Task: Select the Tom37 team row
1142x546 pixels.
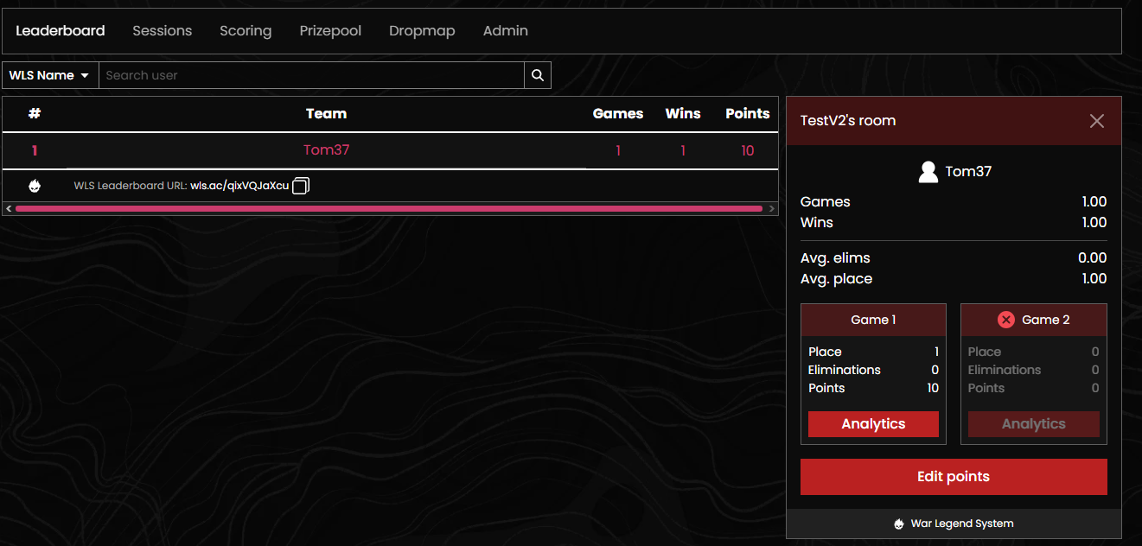Action: click(326, 150)
